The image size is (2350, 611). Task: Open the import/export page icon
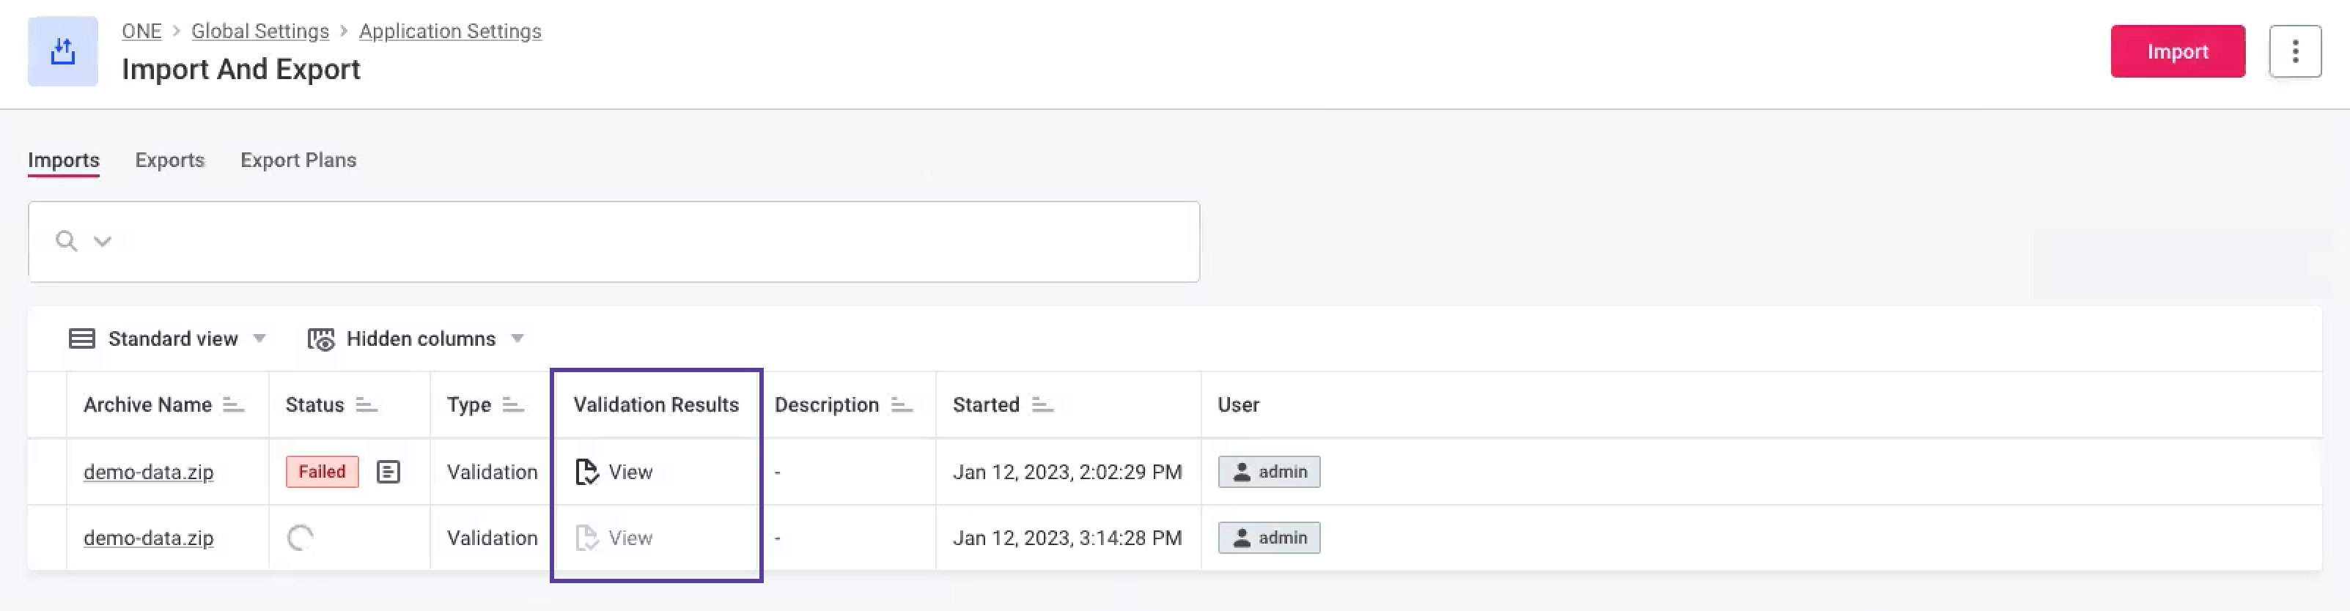[x=62, y=52]
